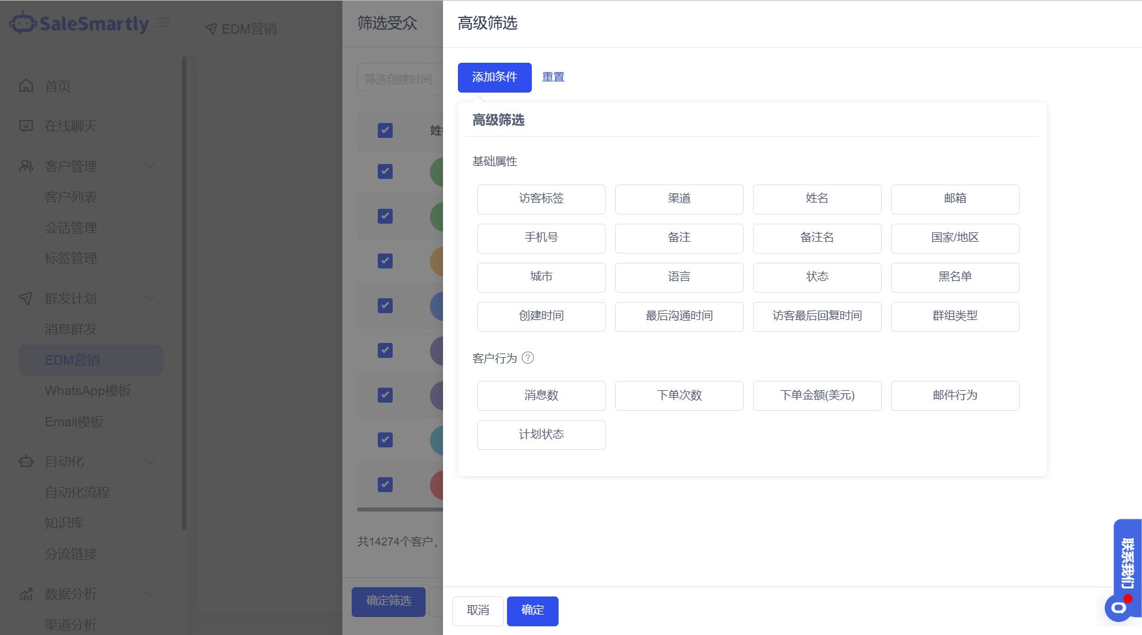This screenshot has width=1142, height=635.
Task: Collapse the 客户管理 menu chevron
Action: 149,166
